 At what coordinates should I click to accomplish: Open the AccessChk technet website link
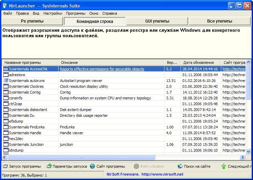[x=234, y=69]
